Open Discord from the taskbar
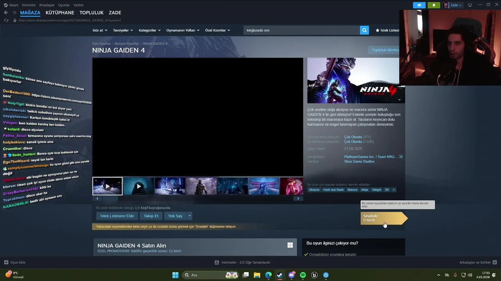 (x=291, y=275)
